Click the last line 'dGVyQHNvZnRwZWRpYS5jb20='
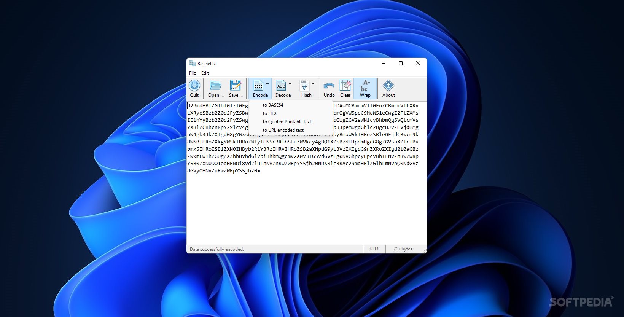This screenshot has width=624, height=317. [x=224, y=171]
